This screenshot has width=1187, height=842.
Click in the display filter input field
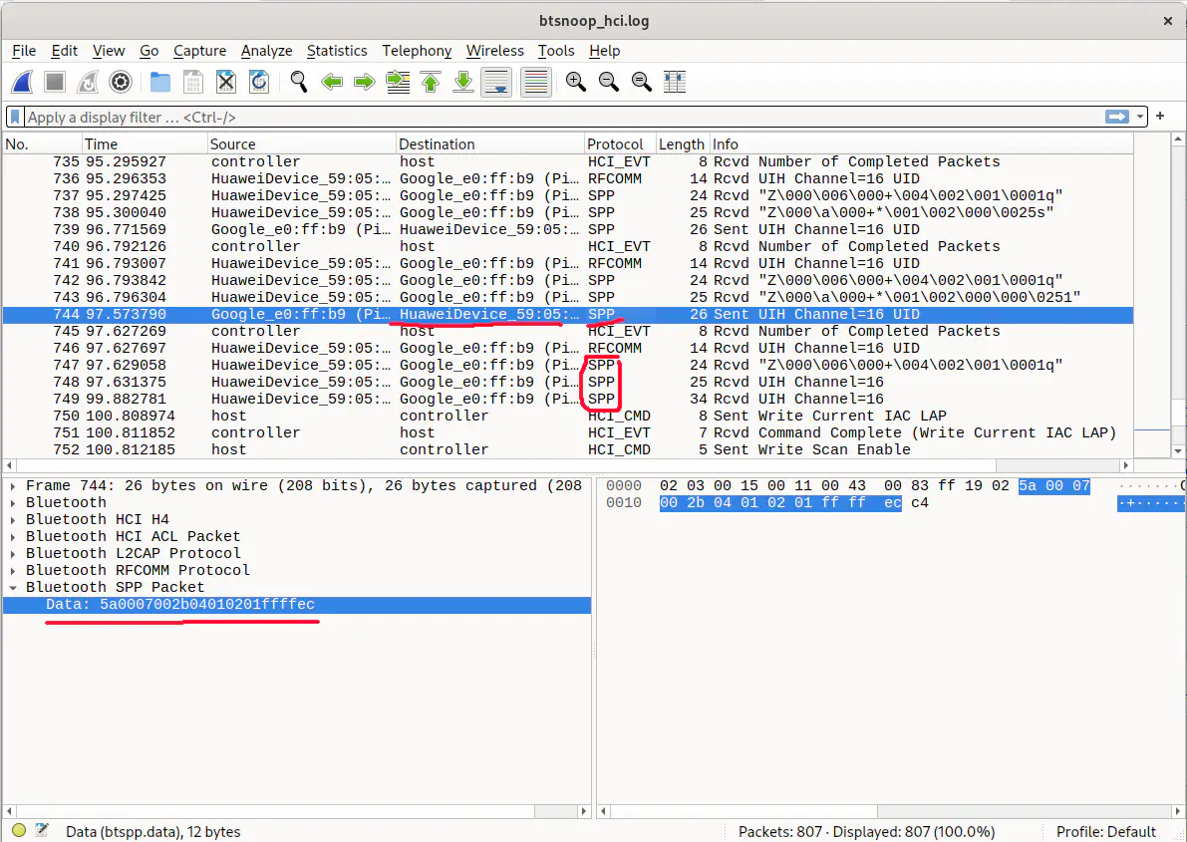(558, 117)
